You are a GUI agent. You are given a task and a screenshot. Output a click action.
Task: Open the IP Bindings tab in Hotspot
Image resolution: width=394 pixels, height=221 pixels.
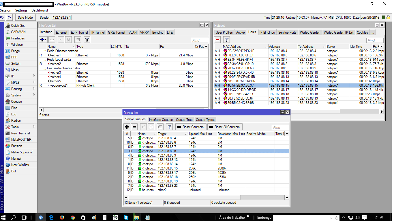point(267,33)
